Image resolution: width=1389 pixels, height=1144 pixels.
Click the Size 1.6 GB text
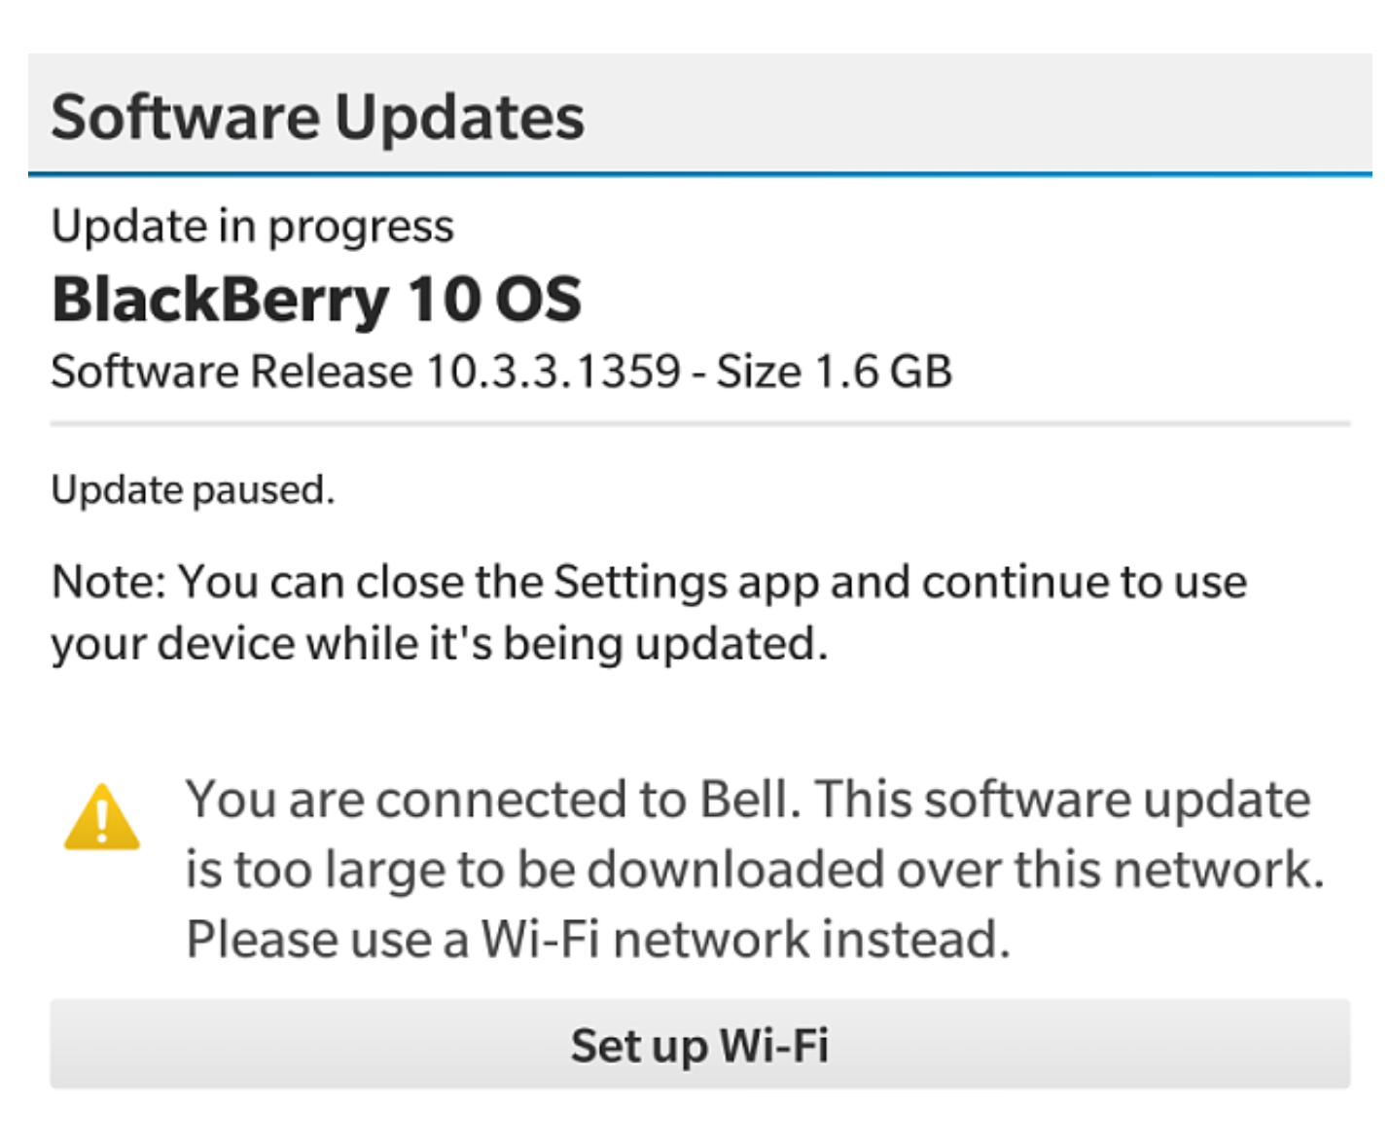click(x=834, y=372)
